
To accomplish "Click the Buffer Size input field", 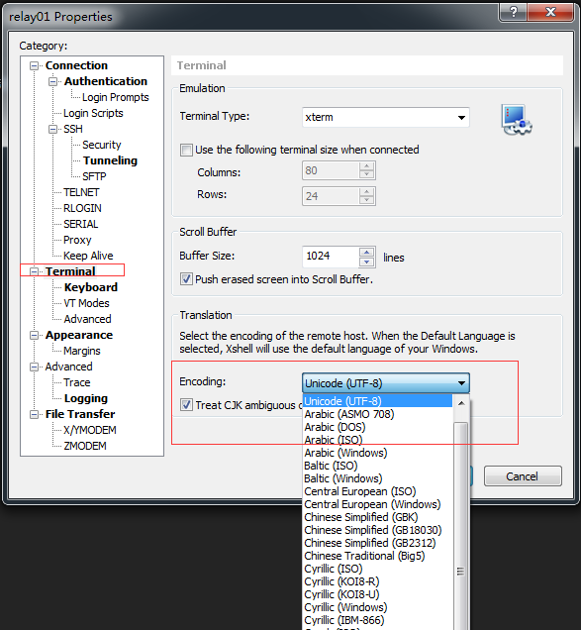I will point(331,257).
